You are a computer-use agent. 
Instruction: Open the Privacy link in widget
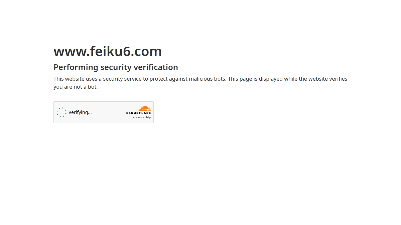pos(137,117)
